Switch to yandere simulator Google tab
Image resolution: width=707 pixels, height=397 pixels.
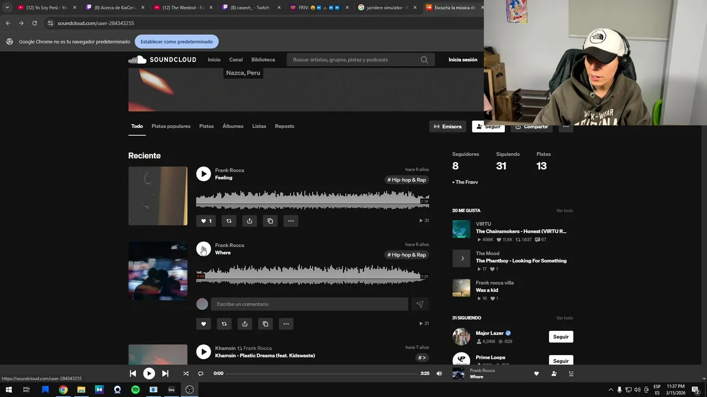[387, 8]
